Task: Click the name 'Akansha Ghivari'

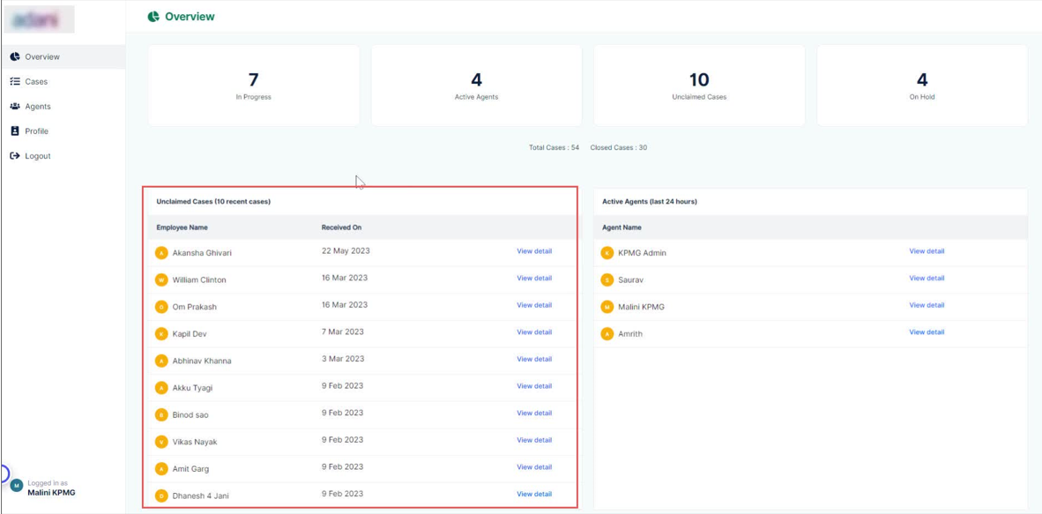Action: pyautogui.click(x=202, y=253)
